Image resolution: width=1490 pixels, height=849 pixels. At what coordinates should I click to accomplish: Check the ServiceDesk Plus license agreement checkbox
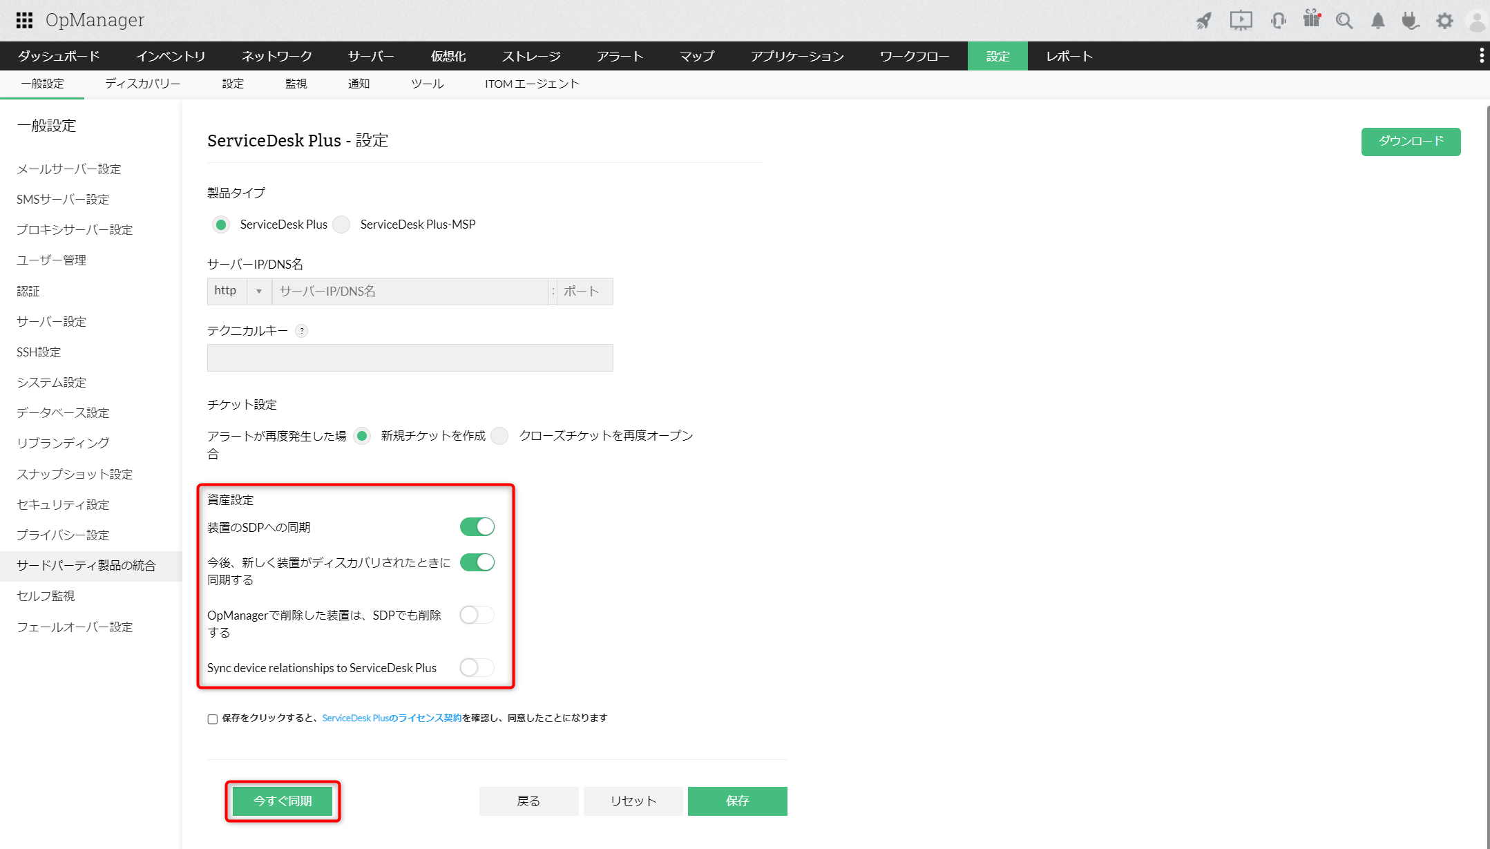[x=212, y=718]
